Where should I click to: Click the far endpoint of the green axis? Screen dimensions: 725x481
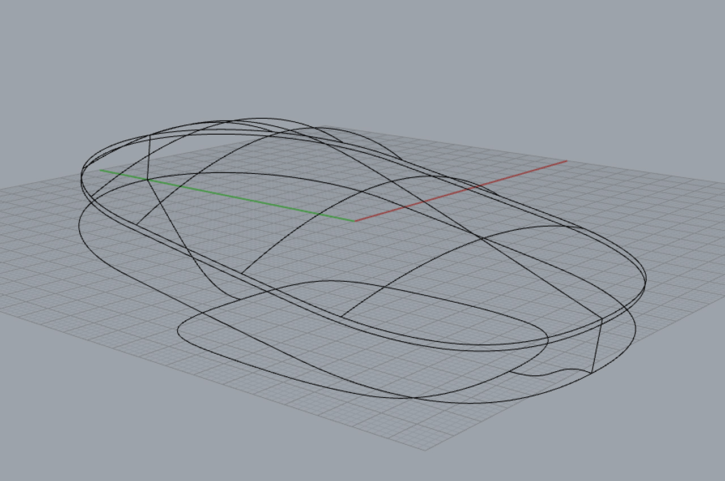click(x=101, y=170)
